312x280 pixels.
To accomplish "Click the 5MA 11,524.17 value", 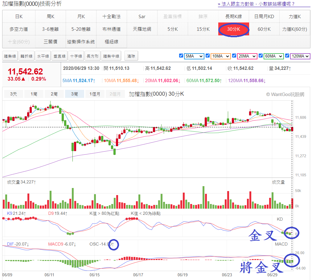I will tap(79, 81).
